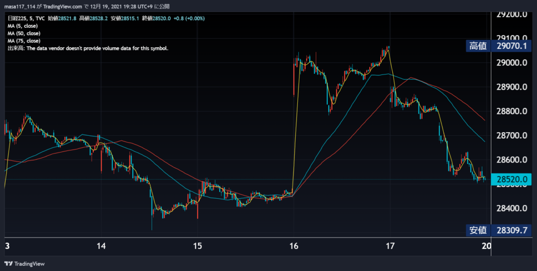Click date 17 on the time axis
The height and width of the screenshot is (271, 537).
coord(390,246)
